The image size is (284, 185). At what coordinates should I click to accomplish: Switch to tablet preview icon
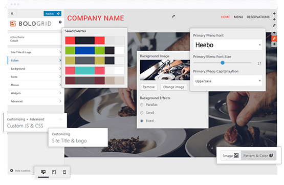coord(54,172)
